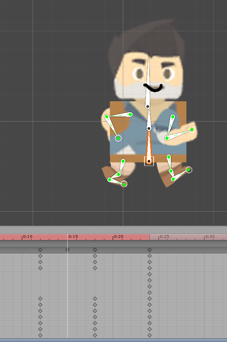This screenshot has width=227, height=342.
Task: Click the circled end node on the outstretched hand
Action: (x=192, y=129)
